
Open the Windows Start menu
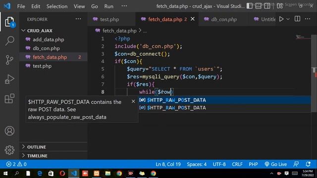click(5, 174)
